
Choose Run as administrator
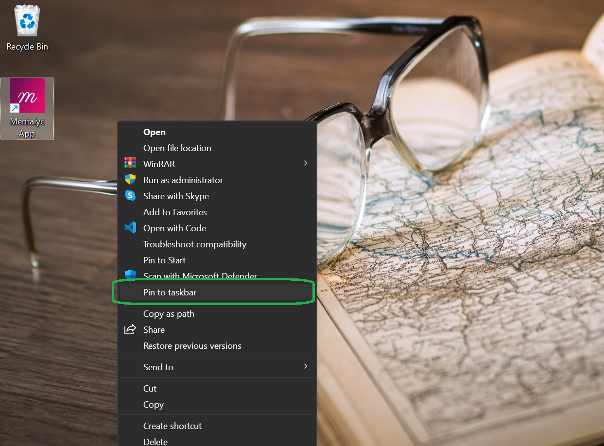pos(217,180)
